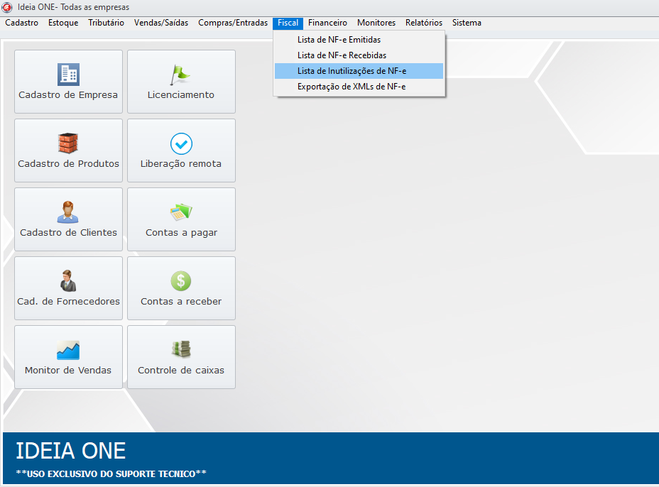Image resolution: width=659 pixels, height=487 pixels.
Task: Click the Ideia ONE title bar logo
Action: 7,7
